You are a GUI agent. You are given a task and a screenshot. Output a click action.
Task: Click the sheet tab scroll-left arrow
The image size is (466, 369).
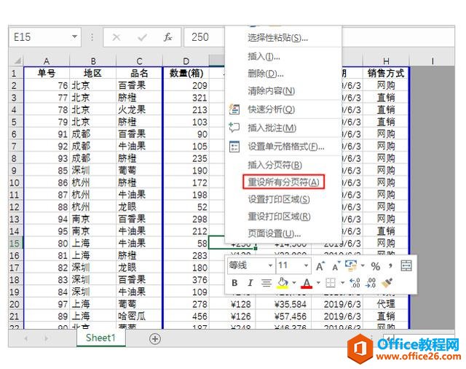tap(26, 338)
